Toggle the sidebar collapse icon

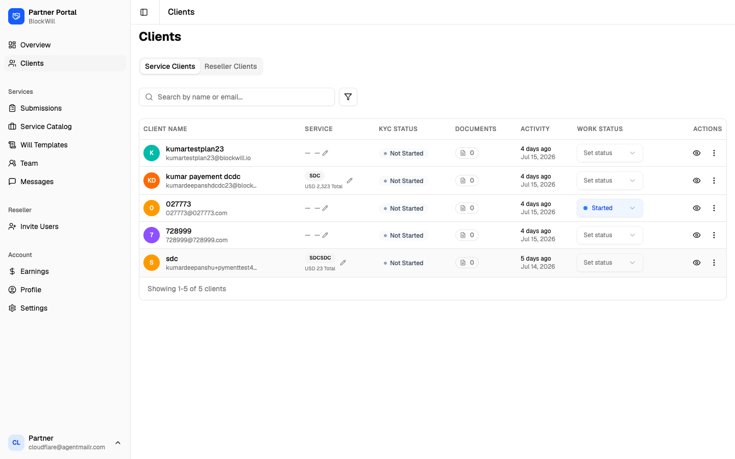pyautogui.click(x=144, y=12)
